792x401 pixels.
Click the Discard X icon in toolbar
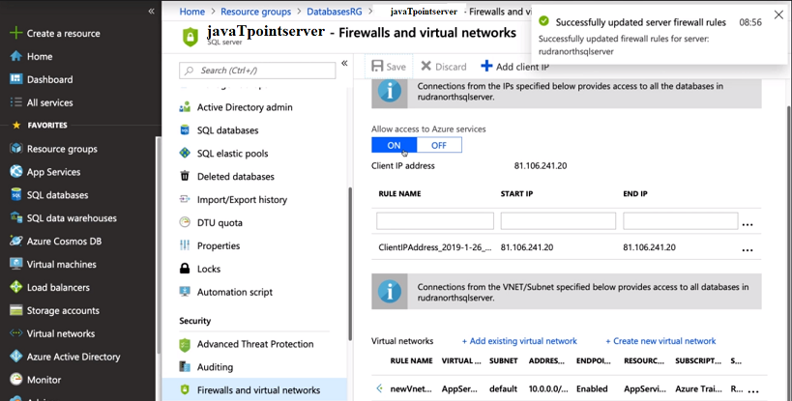(x=426, y=66)
